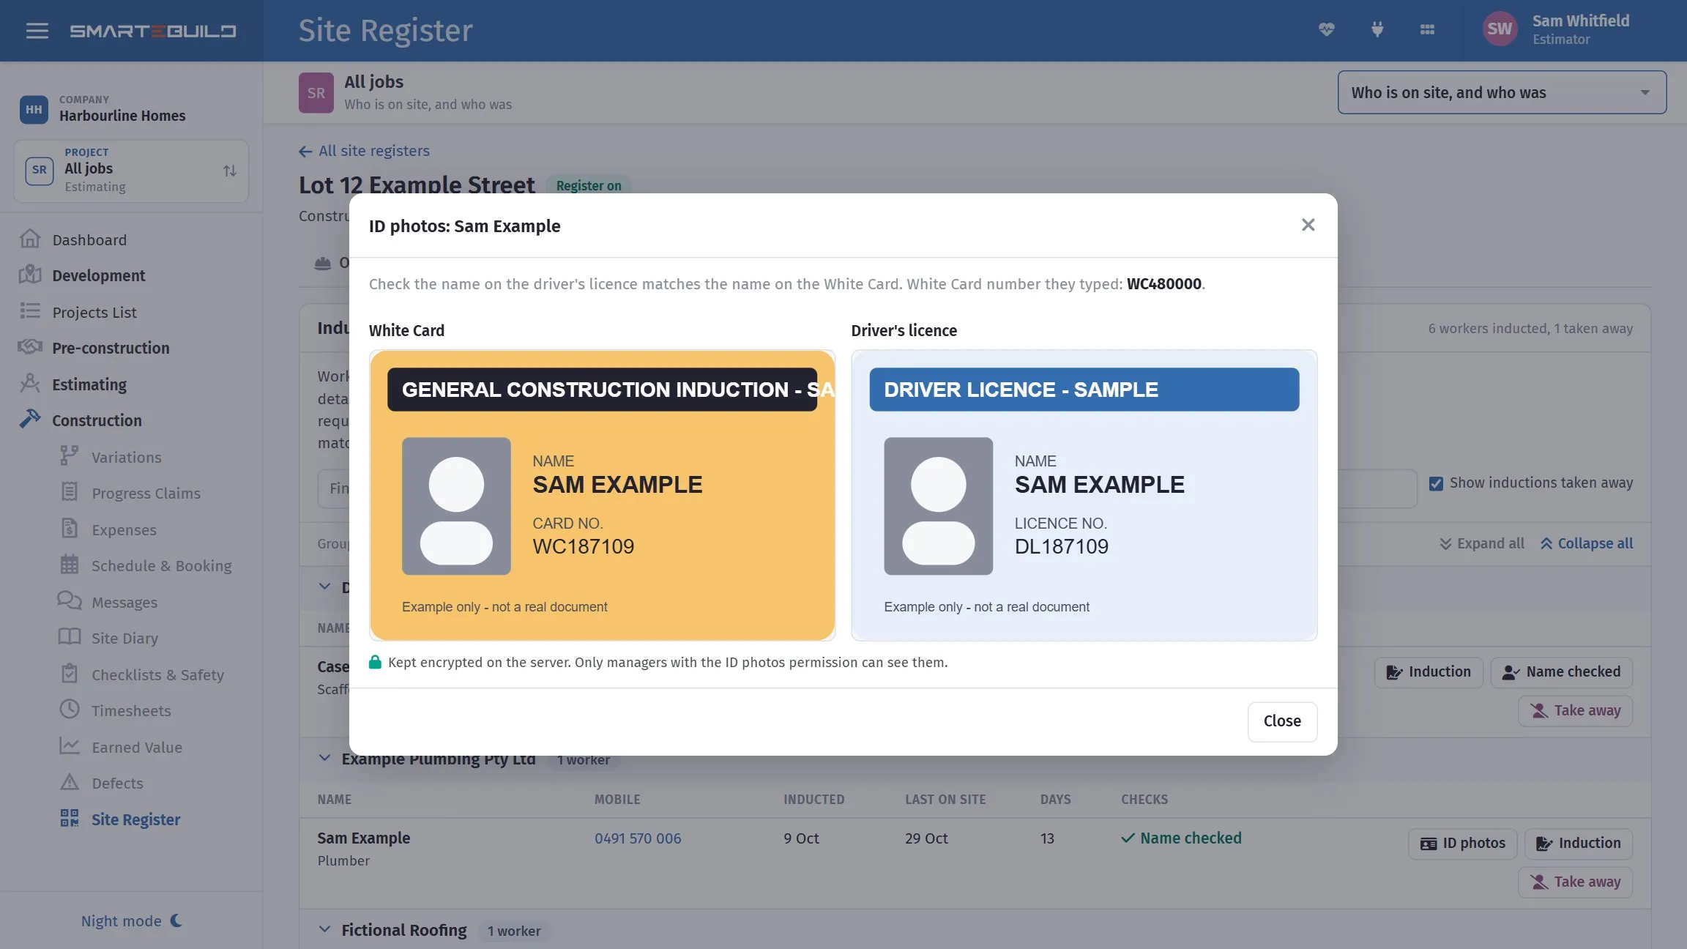Image resolution: width=1687 pixels, height=949 pixels.
Task: Open Expenses page
Action: [x=124, y=530]
